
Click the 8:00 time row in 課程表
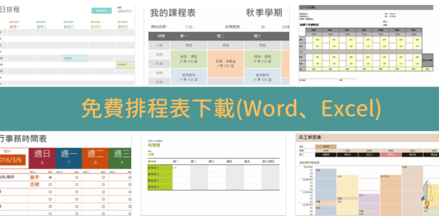[x=159, y=55]
